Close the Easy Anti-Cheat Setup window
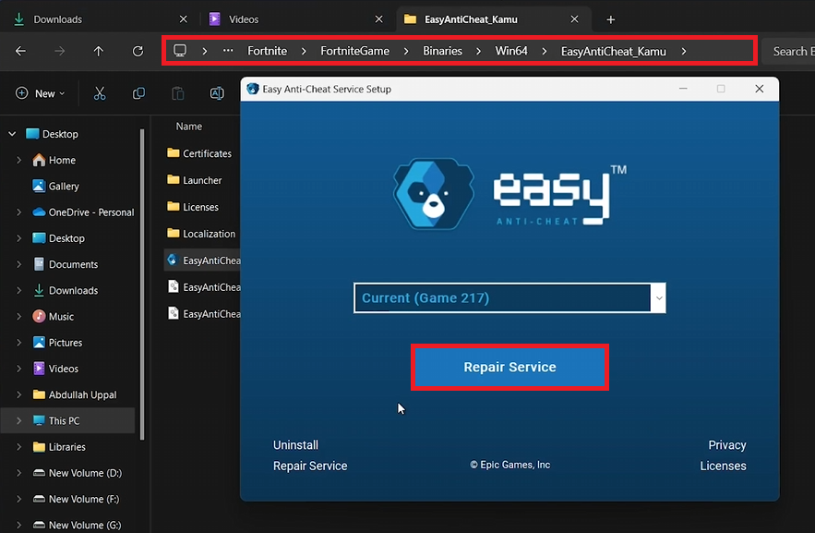Screen dimensions: 815x533 [760, 89]
